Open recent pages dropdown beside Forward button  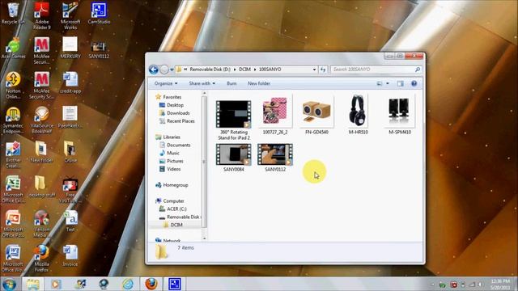pyautogui.click(x=172, y=70)
